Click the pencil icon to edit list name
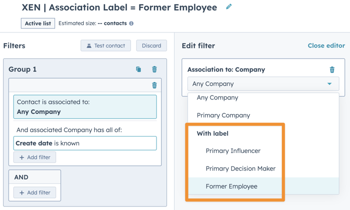 pyautogui.click(x=229, y=7)
